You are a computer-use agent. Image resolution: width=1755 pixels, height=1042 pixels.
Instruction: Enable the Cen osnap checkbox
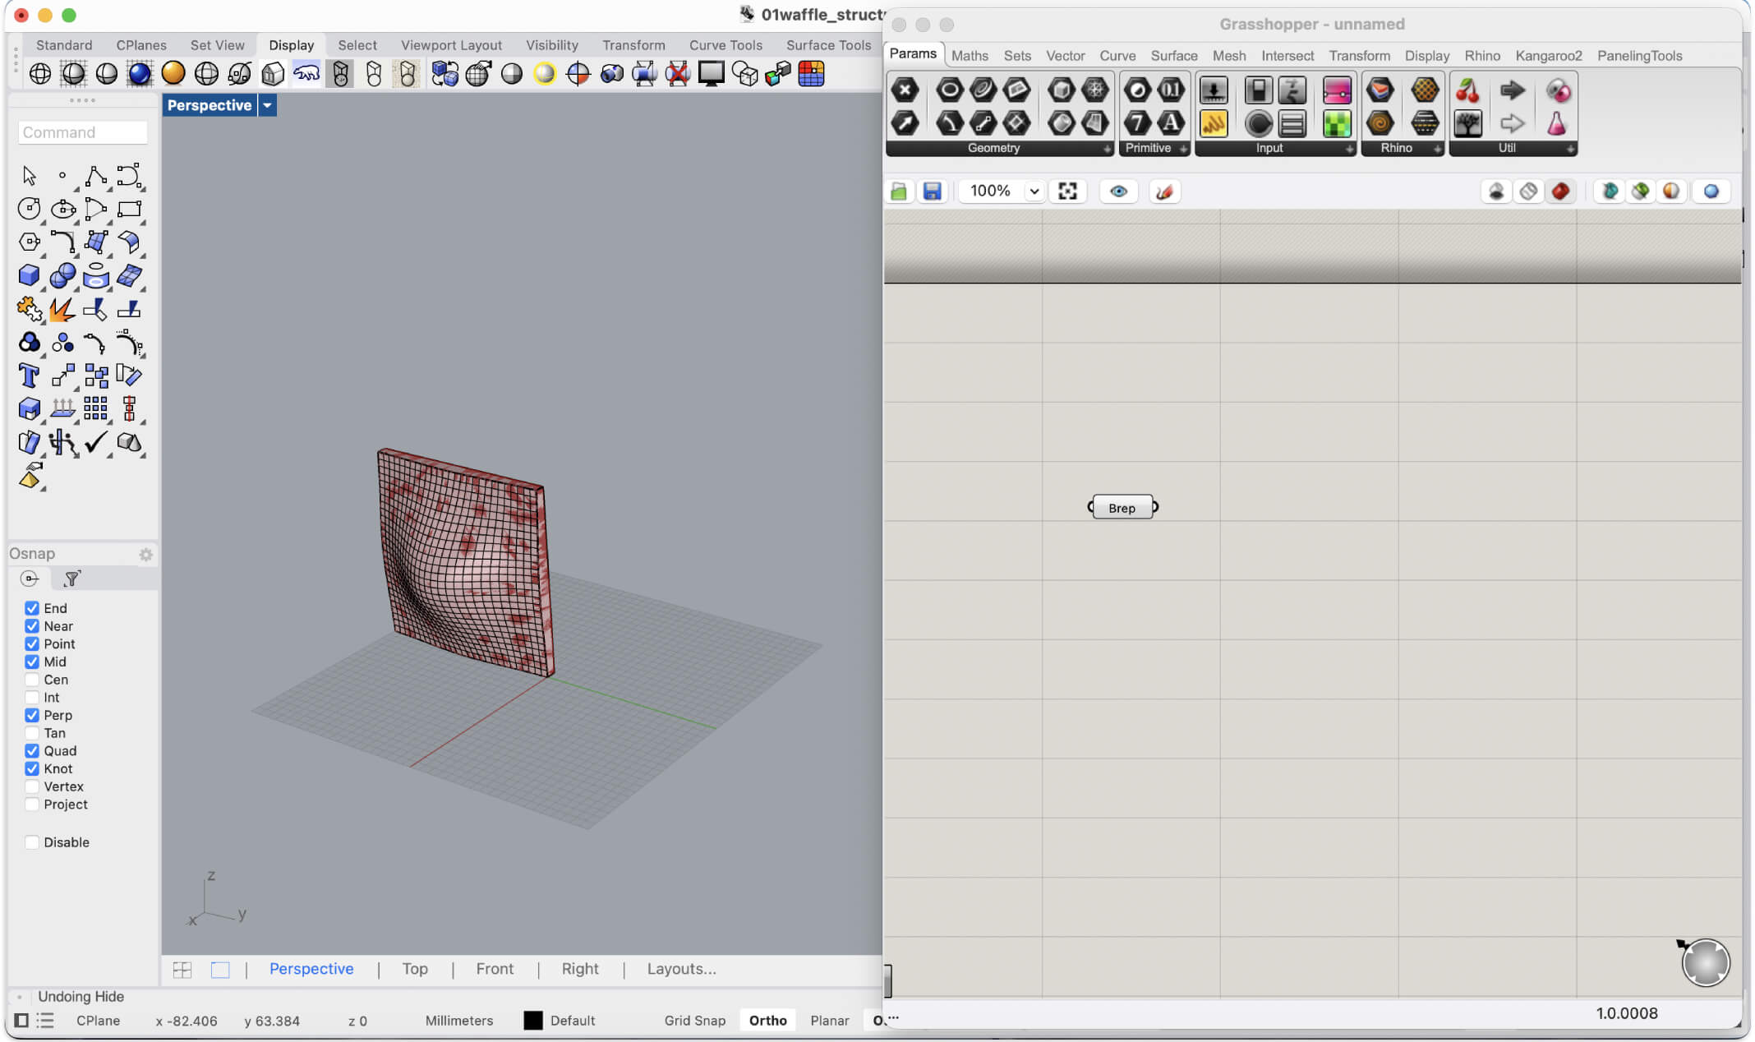point(32,680)
